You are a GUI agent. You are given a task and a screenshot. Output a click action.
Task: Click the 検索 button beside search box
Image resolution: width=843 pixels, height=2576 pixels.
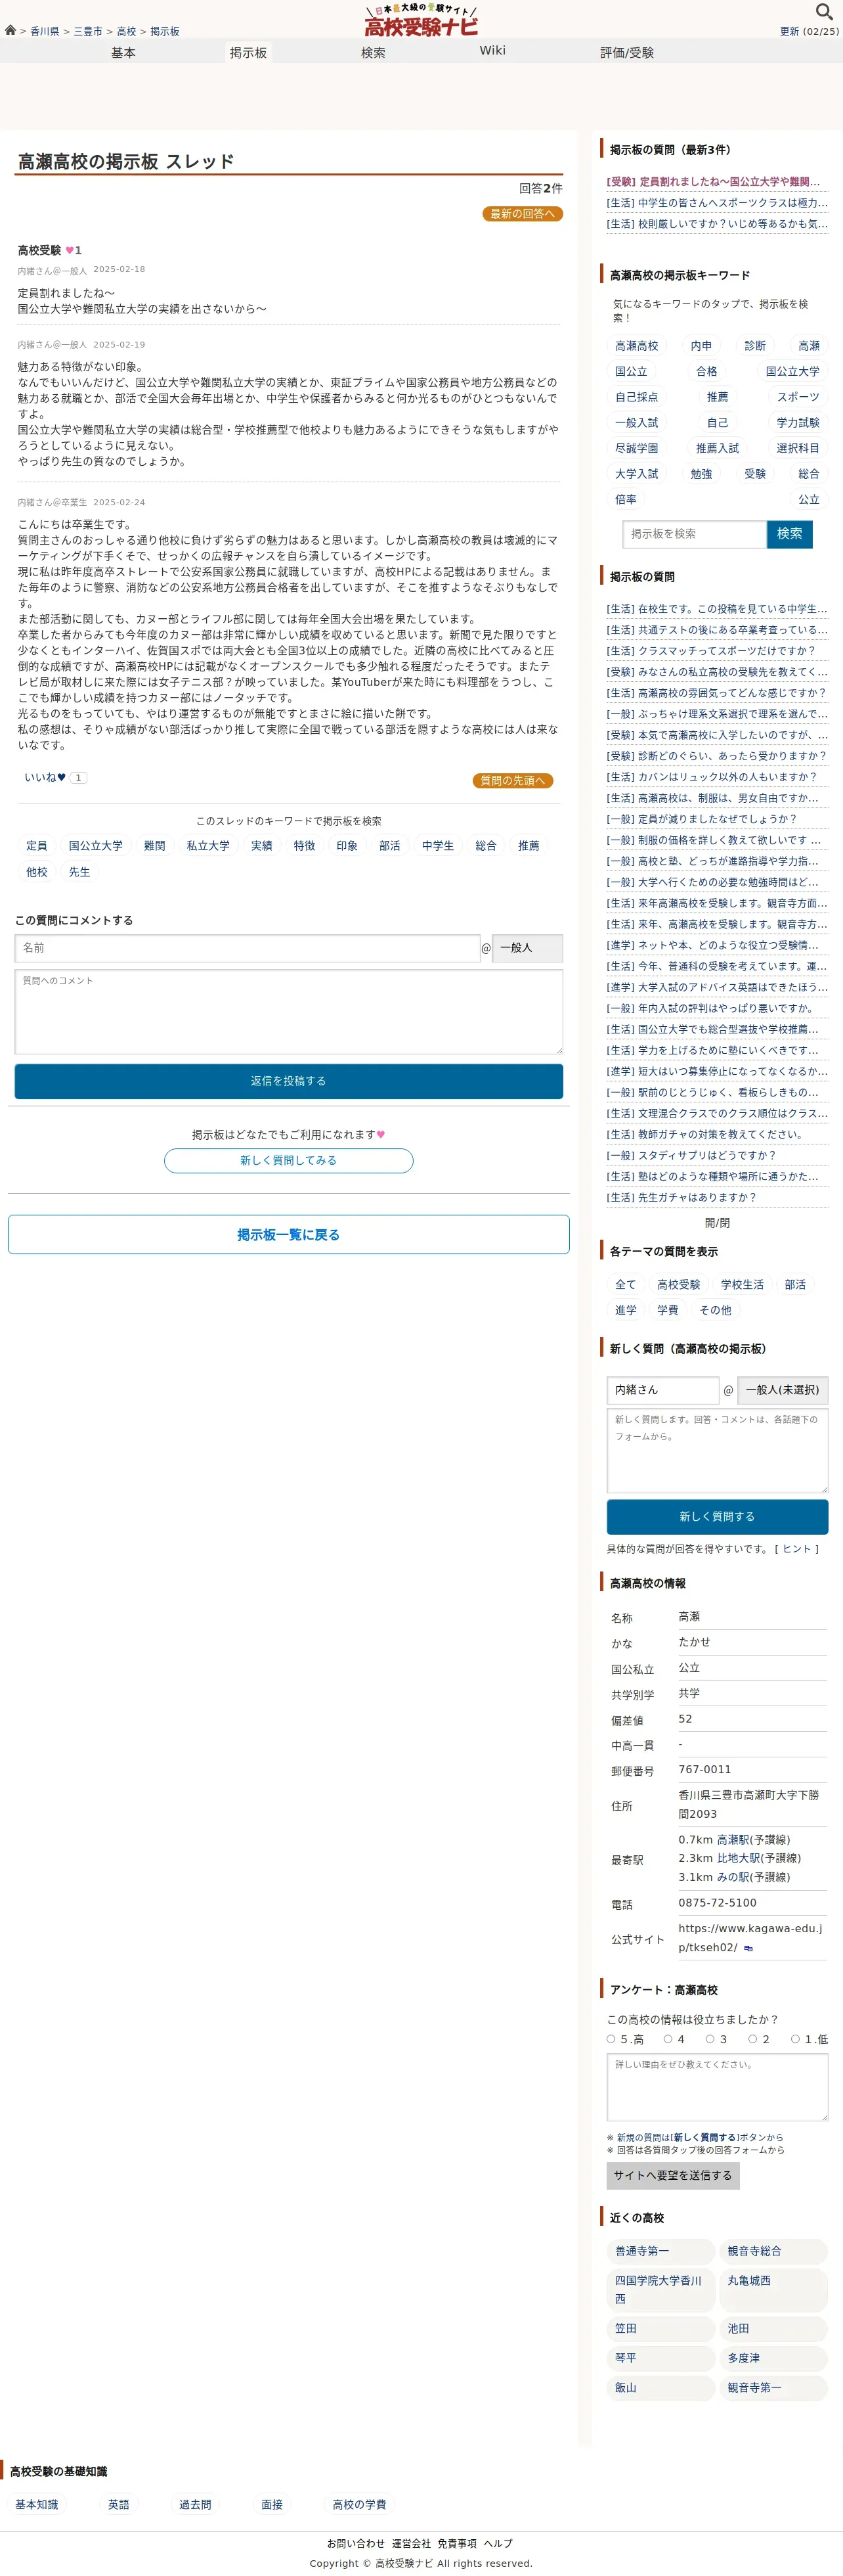coord(789,534)
